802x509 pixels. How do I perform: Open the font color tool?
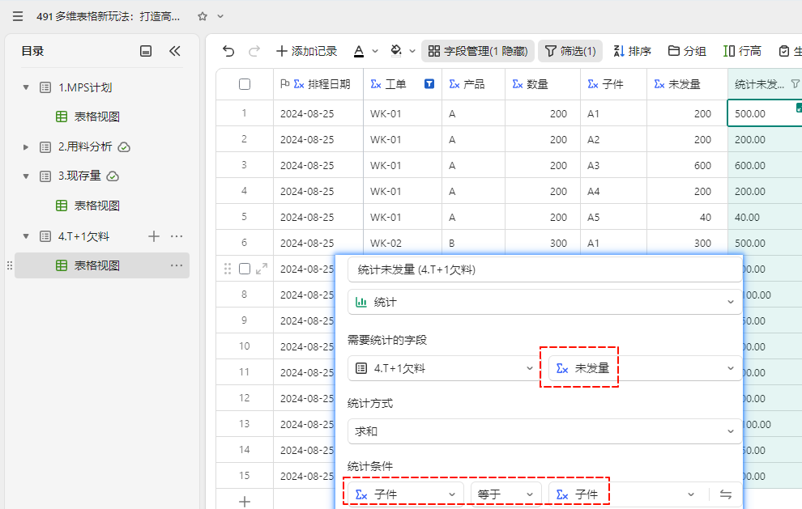tap(359, 51)
